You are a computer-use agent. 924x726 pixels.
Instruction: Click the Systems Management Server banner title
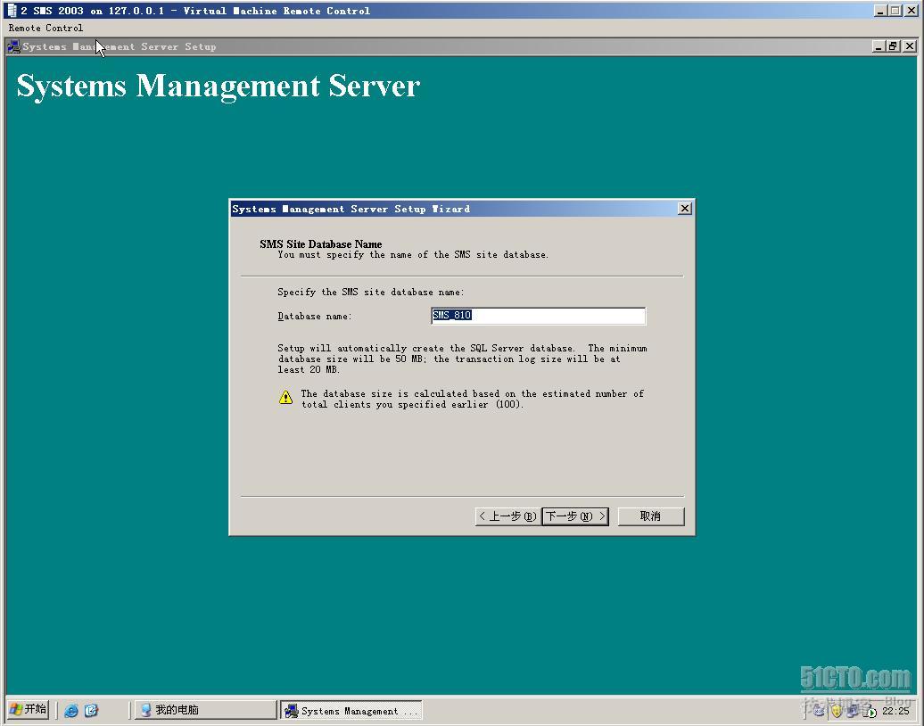(218, 87)
